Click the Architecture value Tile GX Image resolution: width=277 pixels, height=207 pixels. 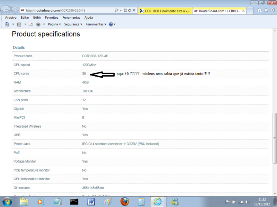tap(88, 91)
